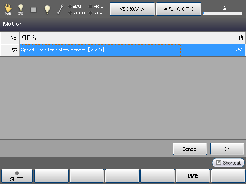Viewport: 246px width, 184px height.
Task: Toggle the SHIFT key button
Action: (17, 176)
